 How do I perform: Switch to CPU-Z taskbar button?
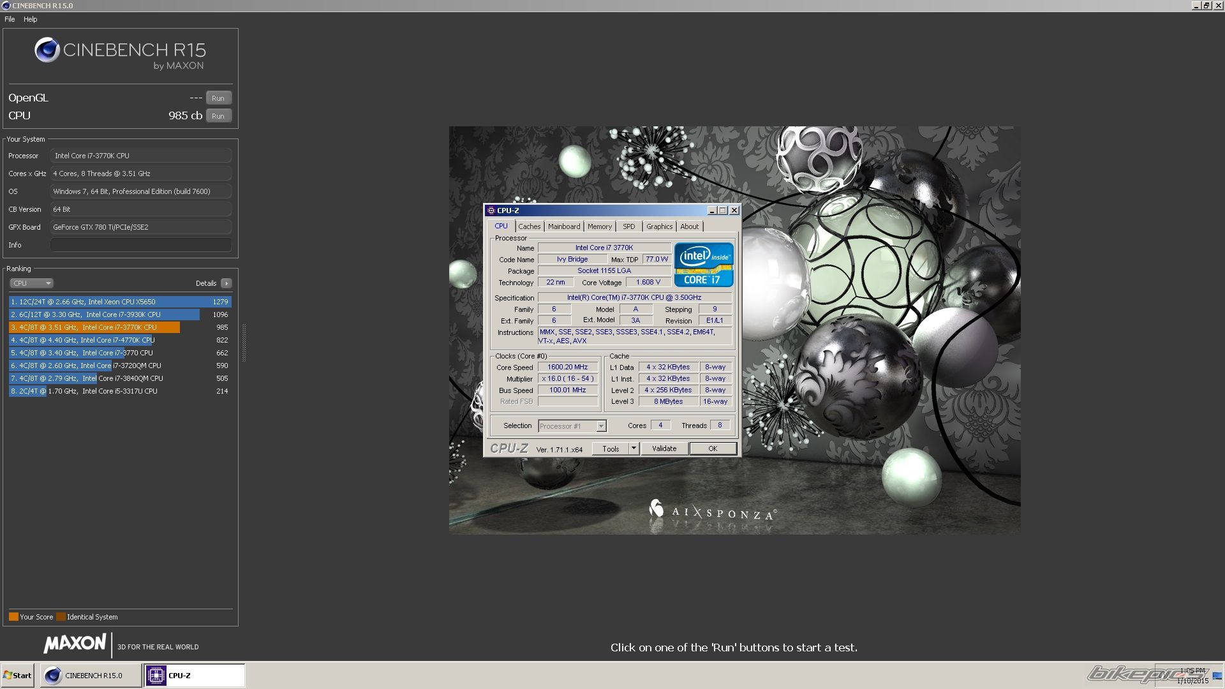[x=195, y=676]
